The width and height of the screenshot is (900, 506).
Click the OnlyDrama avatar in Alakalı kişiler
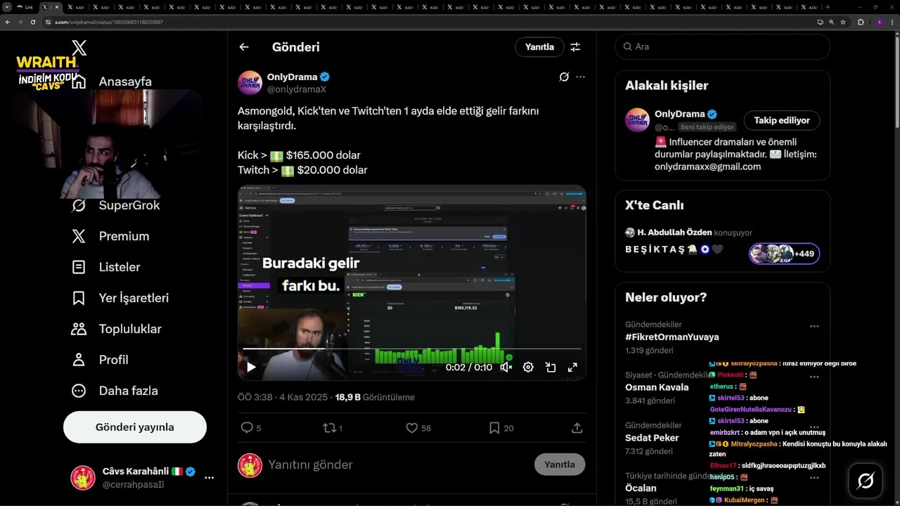637,120
